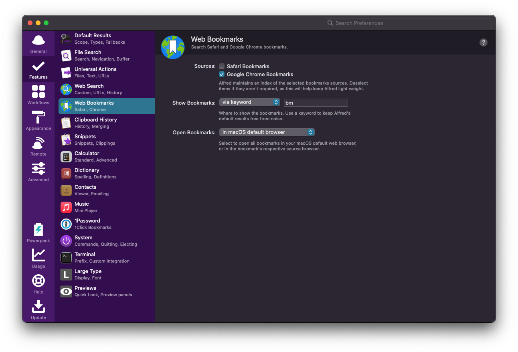Click the Universal Actions arrow icon

[x=66, y=73]
